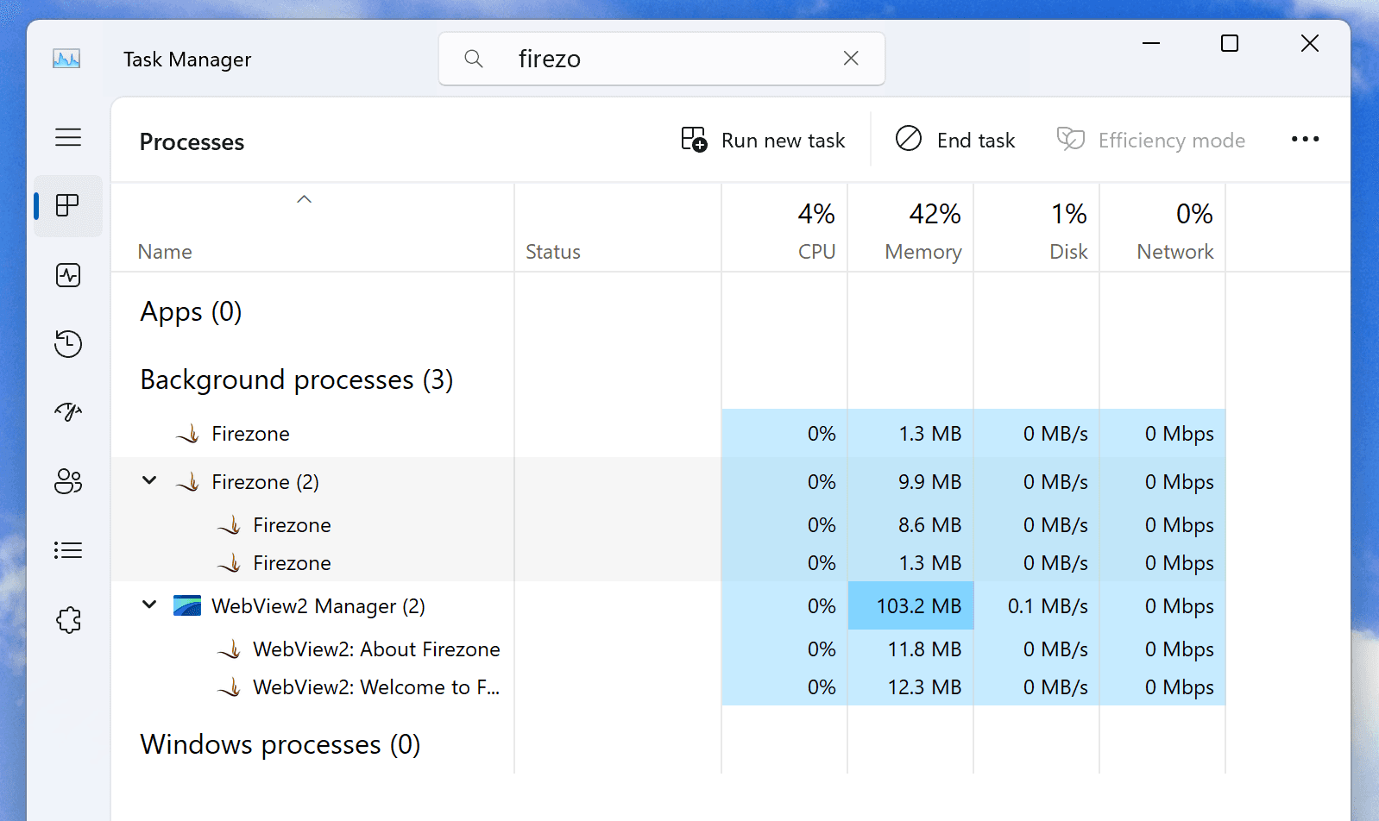Image resolution: width=1379 pixels, height=821 pixels.
Task: Open the Details page in sidebar
Action: point(68,550)
